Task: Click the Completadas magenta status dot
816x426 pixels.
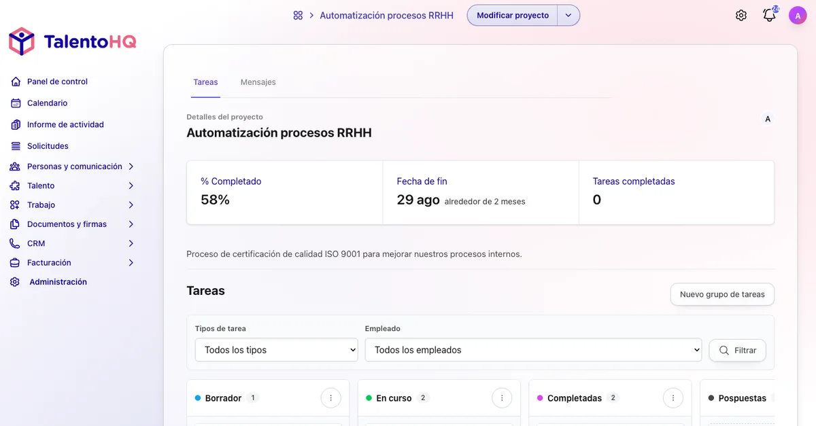Action: pyautogui.click(x=540, y=398)
